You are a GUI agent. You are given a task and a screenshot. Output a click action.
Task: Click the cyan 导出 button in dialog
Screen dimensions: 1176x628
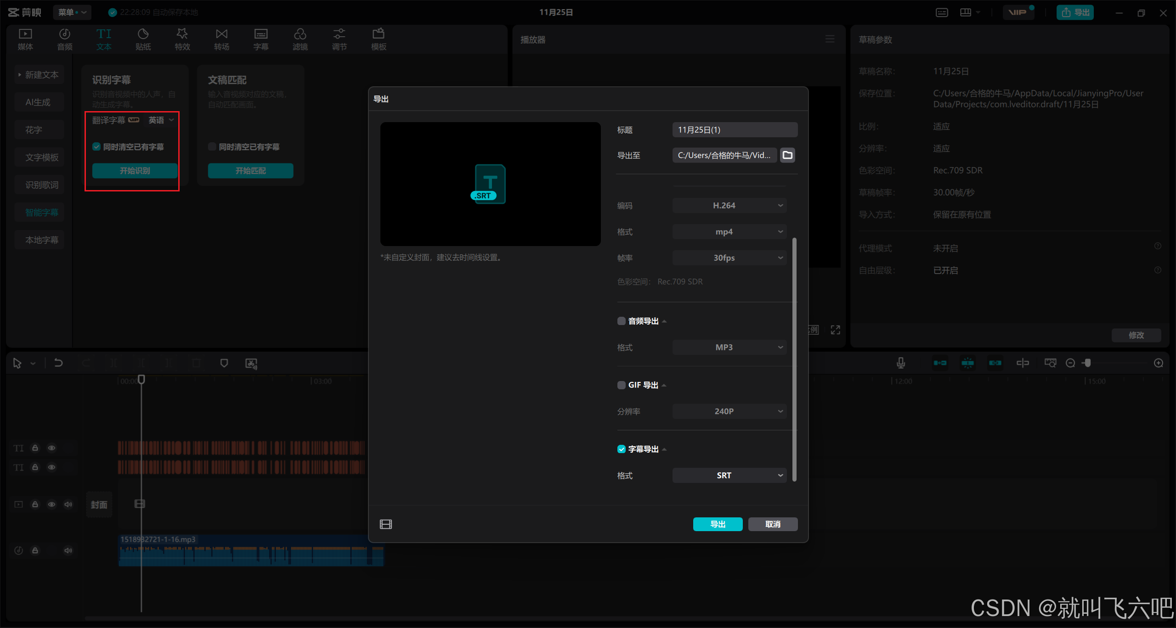(718, 524)
